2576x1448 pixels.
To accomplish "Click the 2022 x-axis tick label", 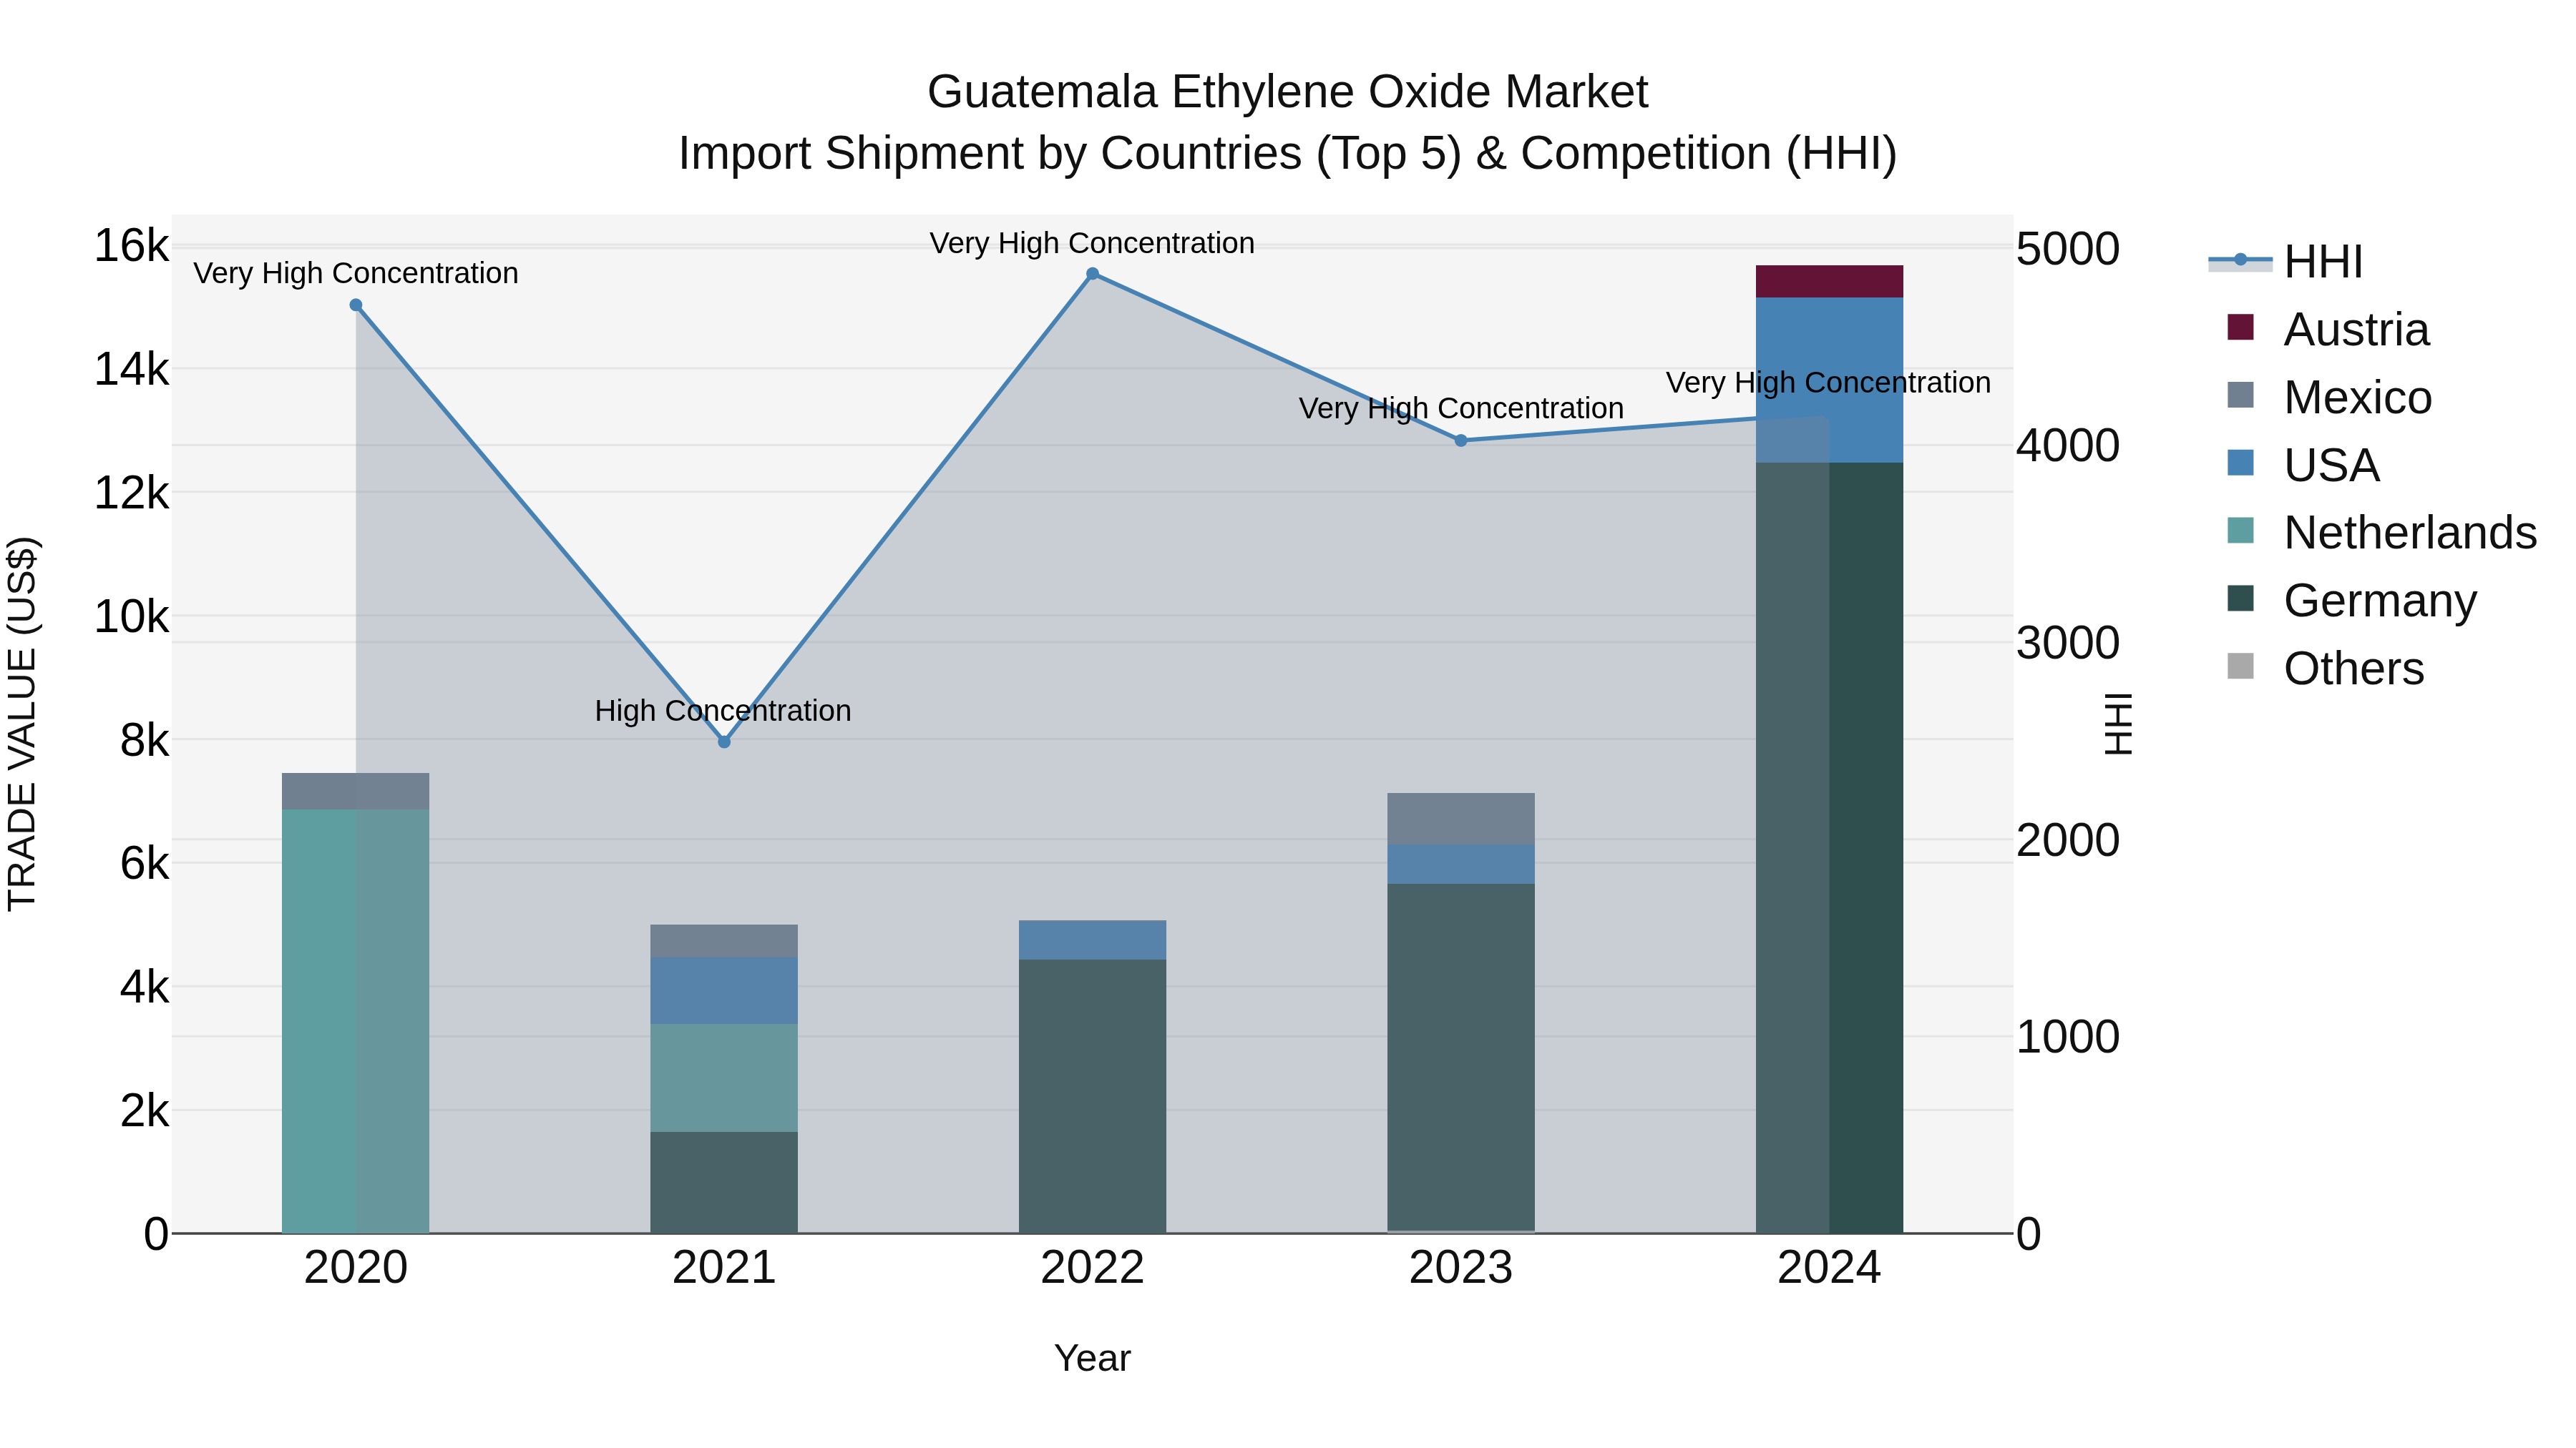I will [x=1092, y=1268].
